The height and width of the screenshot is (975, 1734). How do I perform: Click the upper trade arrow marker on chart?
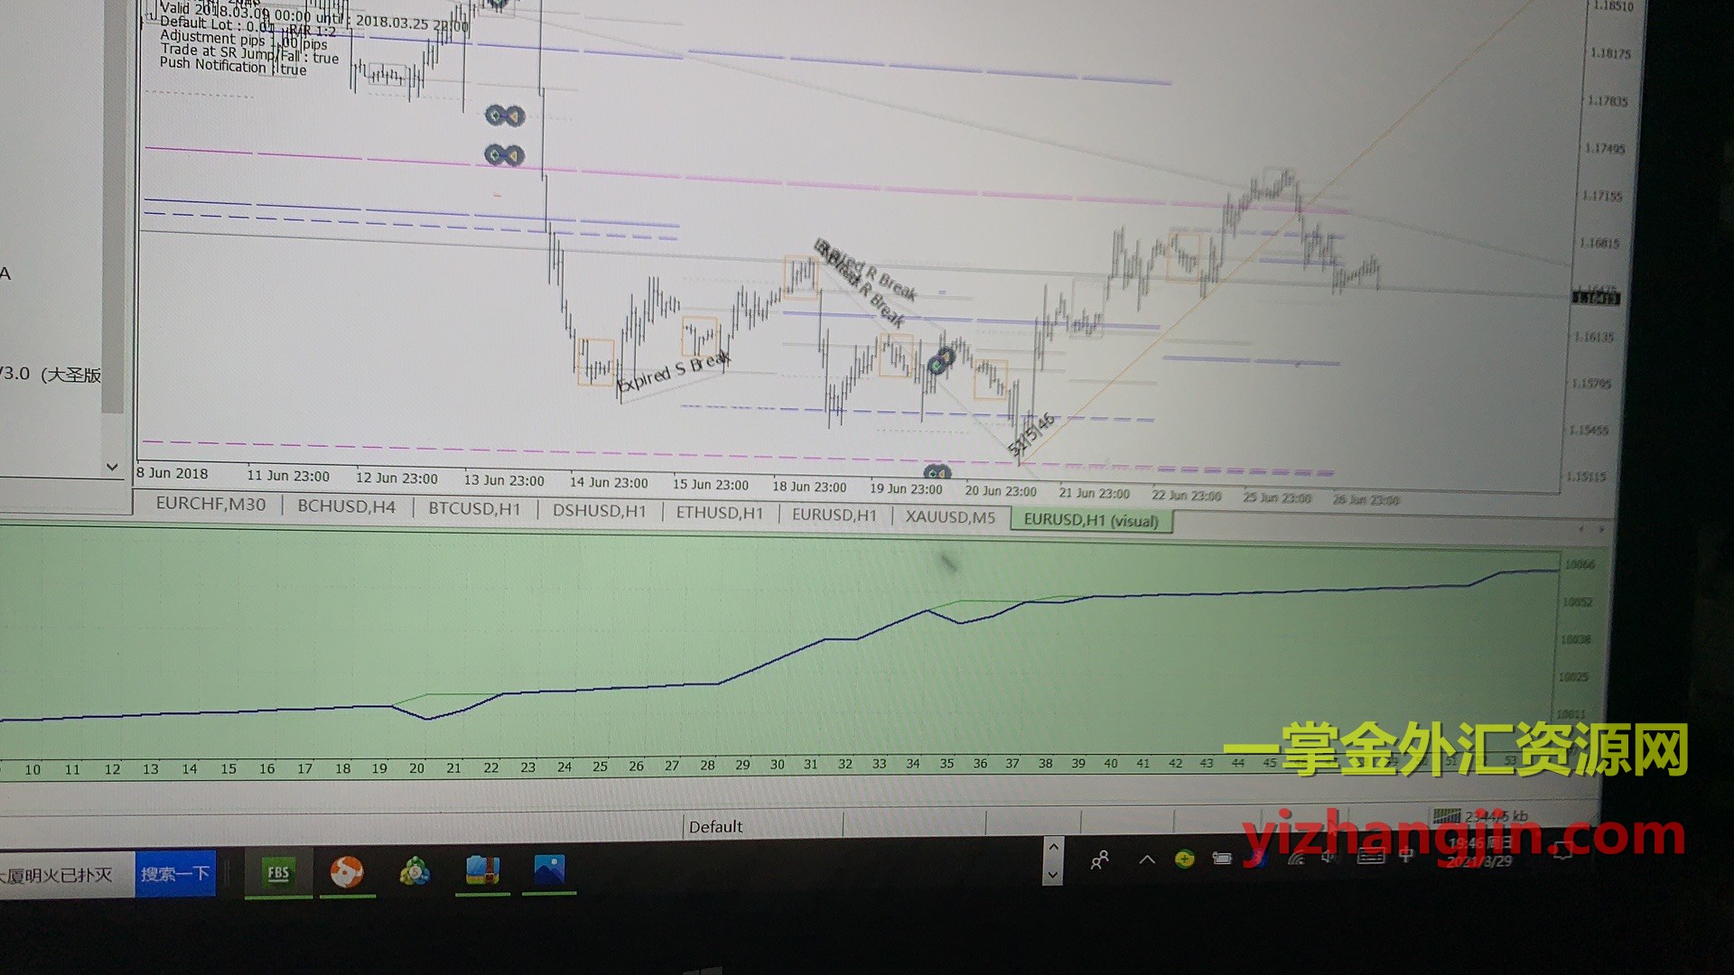coord(504,116)
